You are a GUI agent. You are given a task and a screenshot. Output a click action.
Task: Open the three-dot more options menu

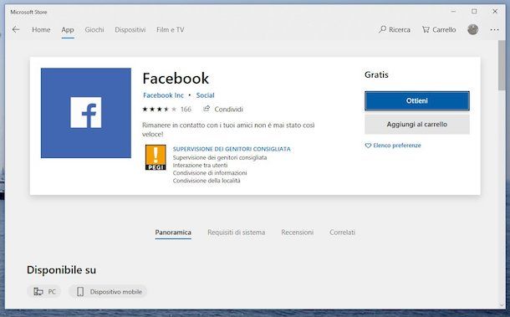(x=494, y=29)
